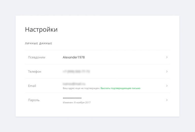195x132 pixels.
Task: Click empty card space below Пароль row
Action: pos(97,111)
